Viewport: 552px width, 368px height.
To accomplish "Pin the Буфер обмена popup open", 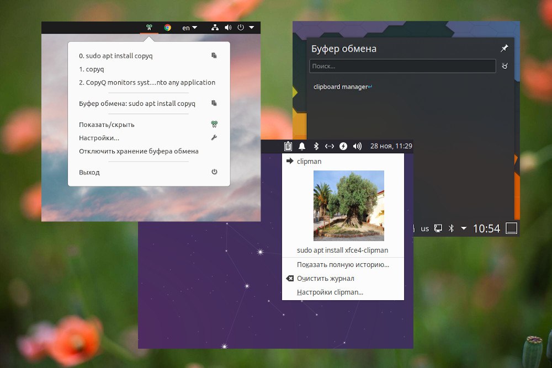I will [505, 48].
